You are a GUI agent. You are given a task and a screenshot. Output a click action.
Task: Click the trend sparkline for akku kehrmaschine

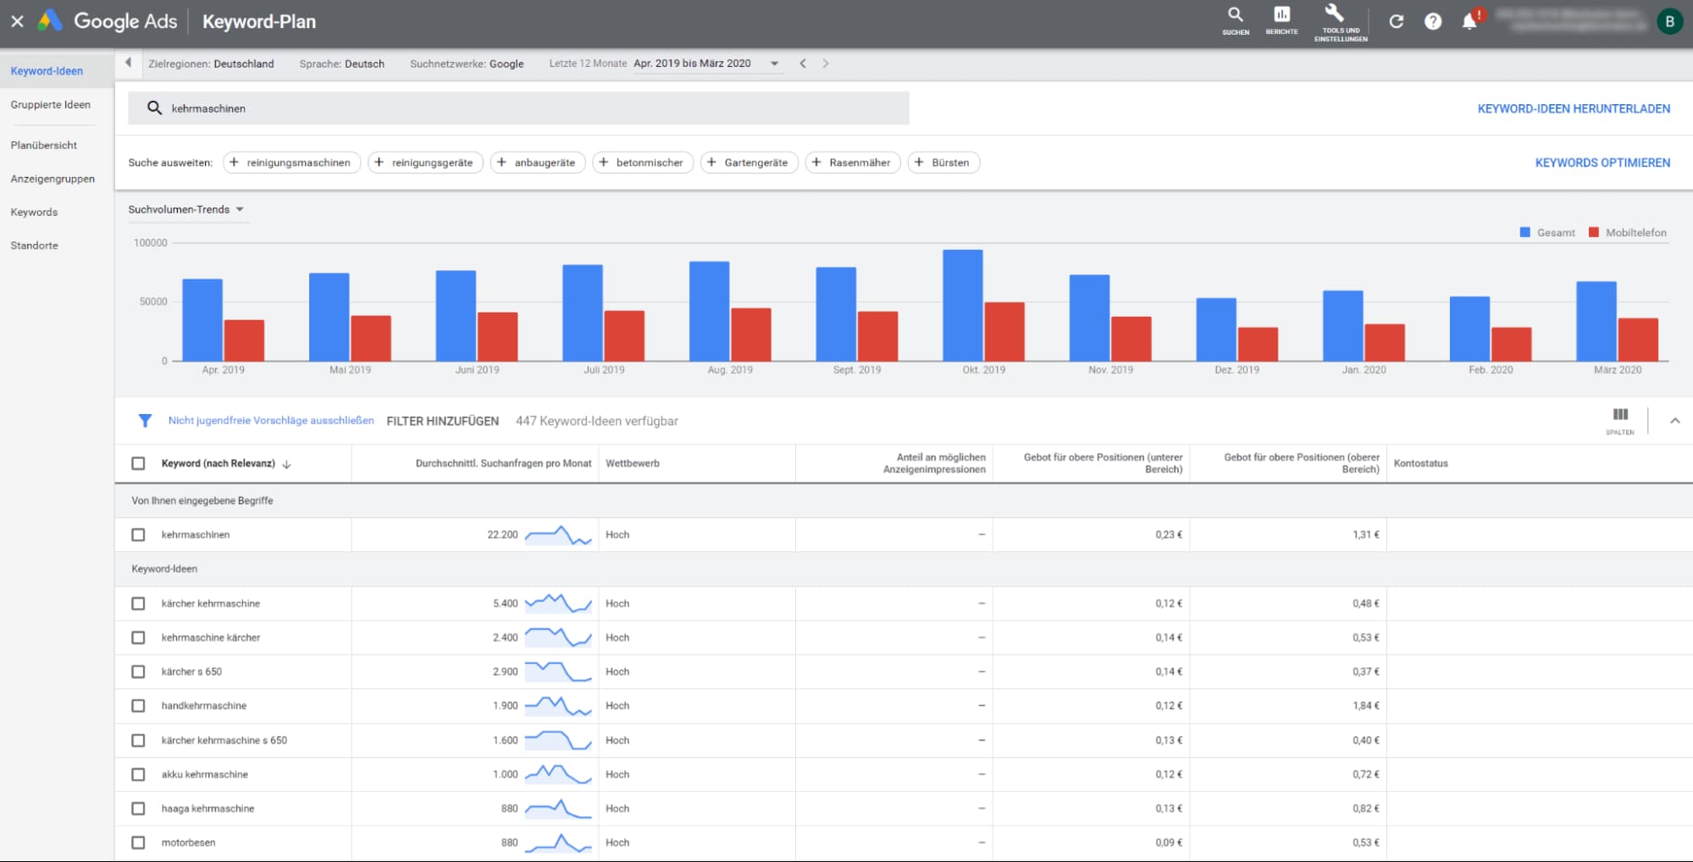point(558,774)
